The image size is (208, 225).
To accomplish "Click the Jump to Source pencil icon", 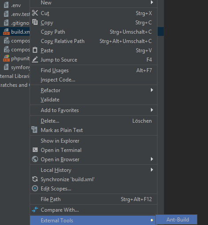I will click(35, 59).
